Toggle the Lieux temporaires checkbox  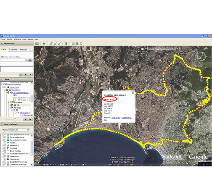coord(3,84)
